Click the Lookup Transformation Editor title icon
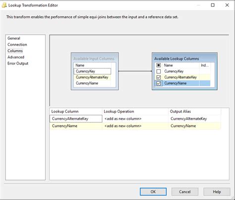235x200 pixels. point(4,5)
